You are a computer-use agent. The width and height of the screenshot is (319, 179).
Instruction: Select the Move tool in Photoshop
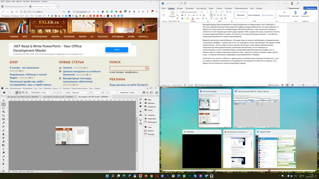[4, 100]
